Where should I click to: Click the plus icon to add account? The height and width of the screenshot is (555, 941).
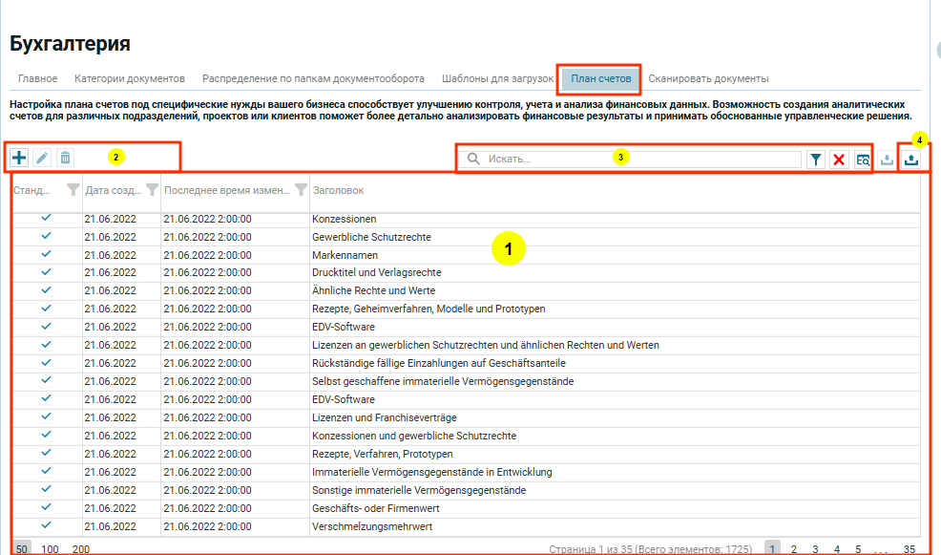click(19, 158)
